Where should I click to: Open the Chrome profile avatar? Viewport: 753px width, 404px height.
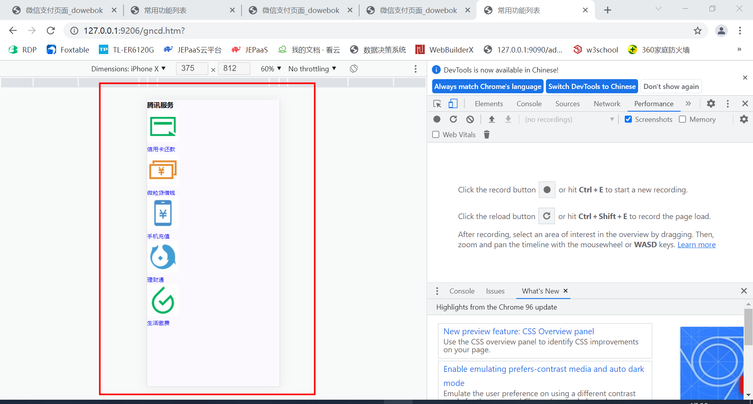pyautogui.click(x=721, y=31)
